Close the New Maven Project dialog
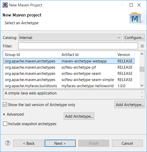This screenshot has width=147, height=152. 139,5
